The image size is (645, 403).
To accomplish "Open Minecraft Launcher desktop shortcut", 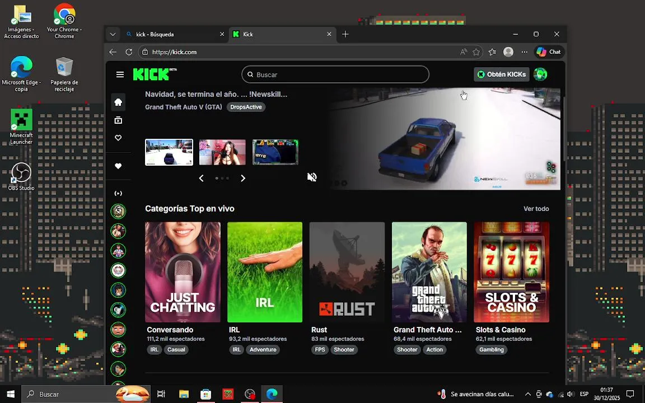I will point(21,126).
